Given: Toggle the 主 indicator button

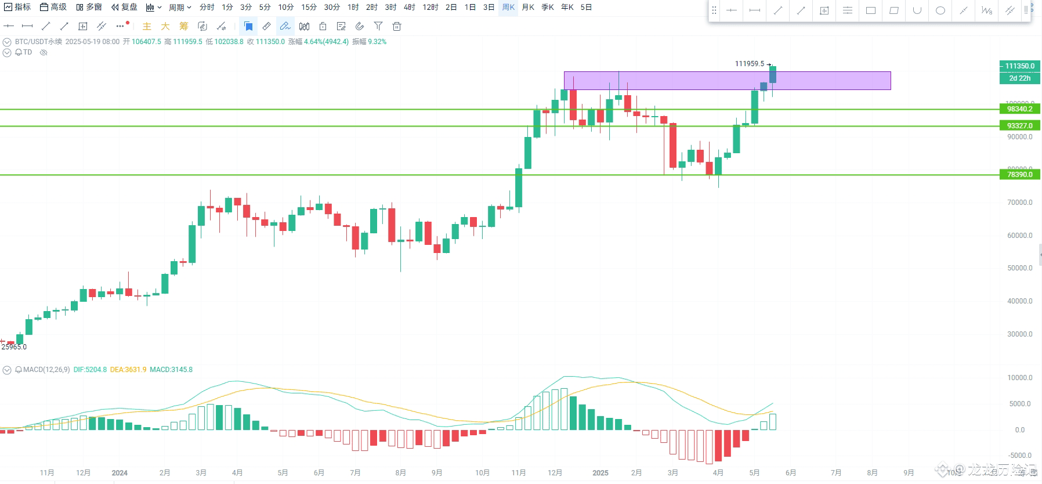Looking at the screenshot, I should pyautogui.click(x=147, y=26).
